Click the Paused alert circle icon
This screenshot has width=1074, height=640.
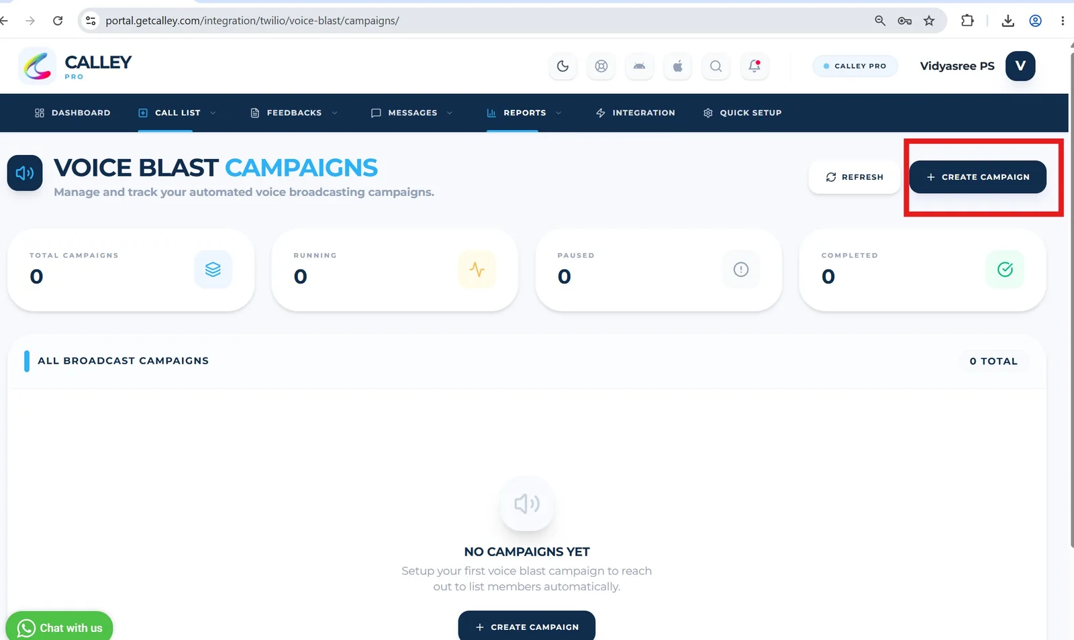click(741, 269)
